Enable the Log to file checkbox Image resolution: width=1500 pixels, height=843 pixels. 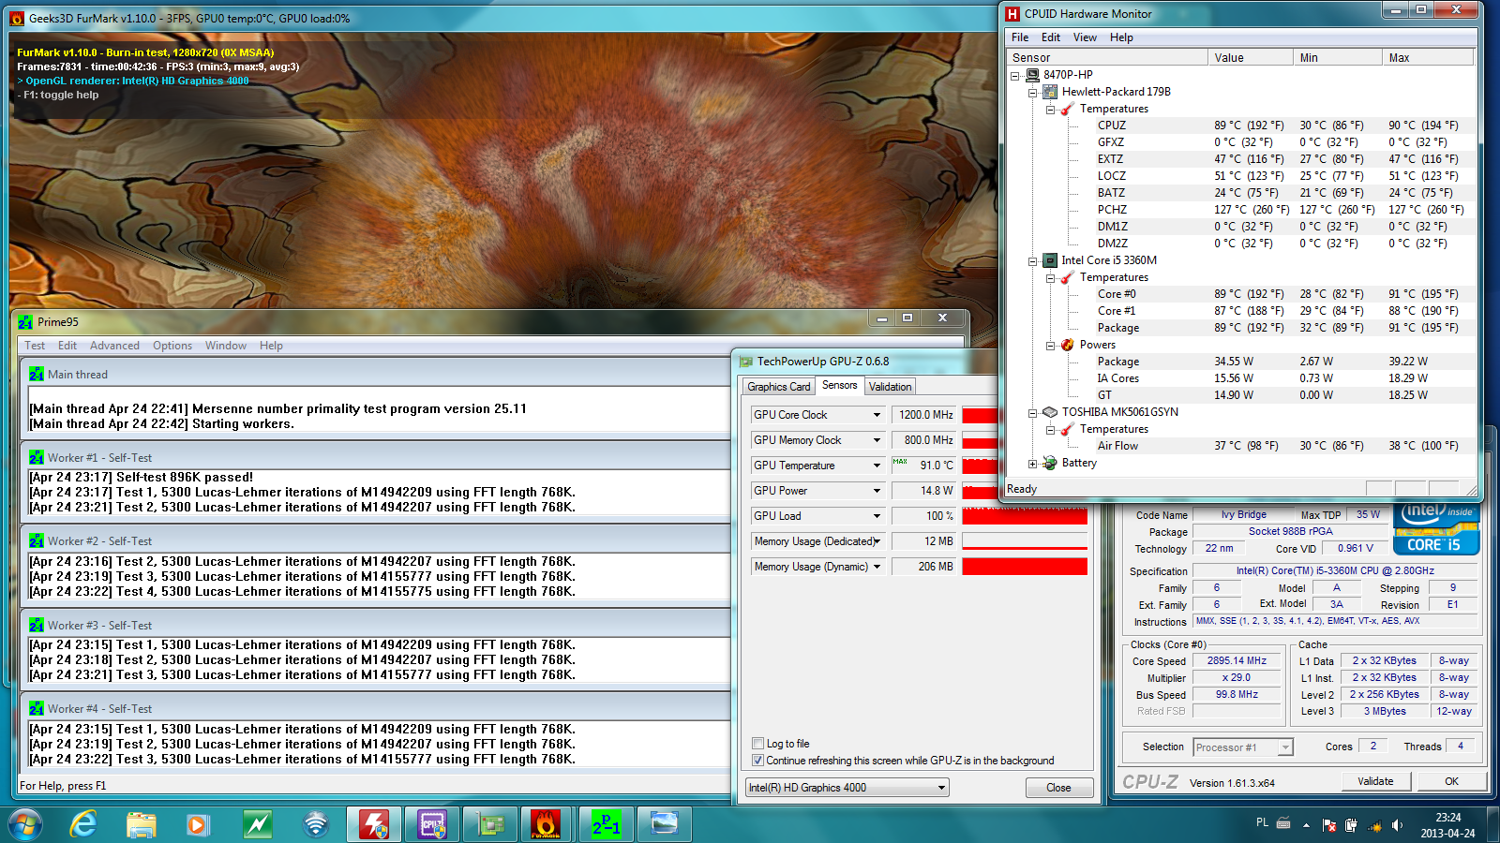(x=757, y=744)
